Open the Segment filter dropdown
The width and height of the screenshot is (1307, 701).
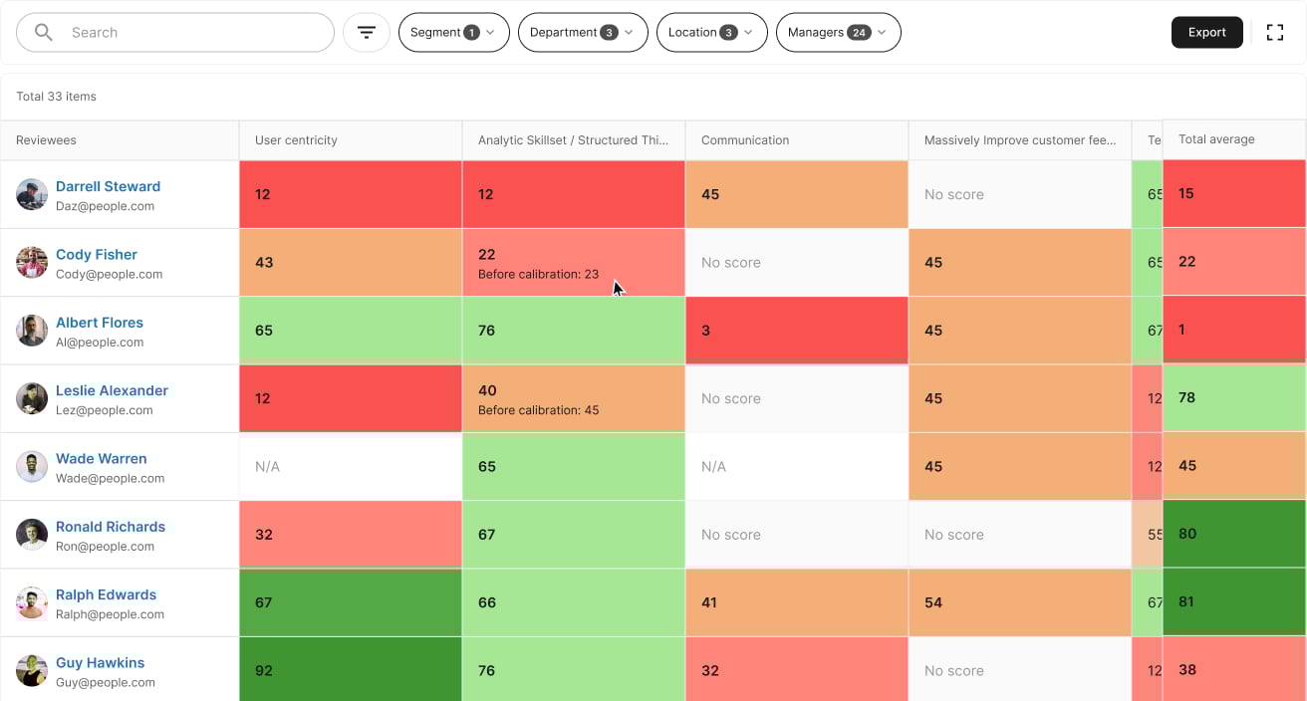tap(453, 32)
